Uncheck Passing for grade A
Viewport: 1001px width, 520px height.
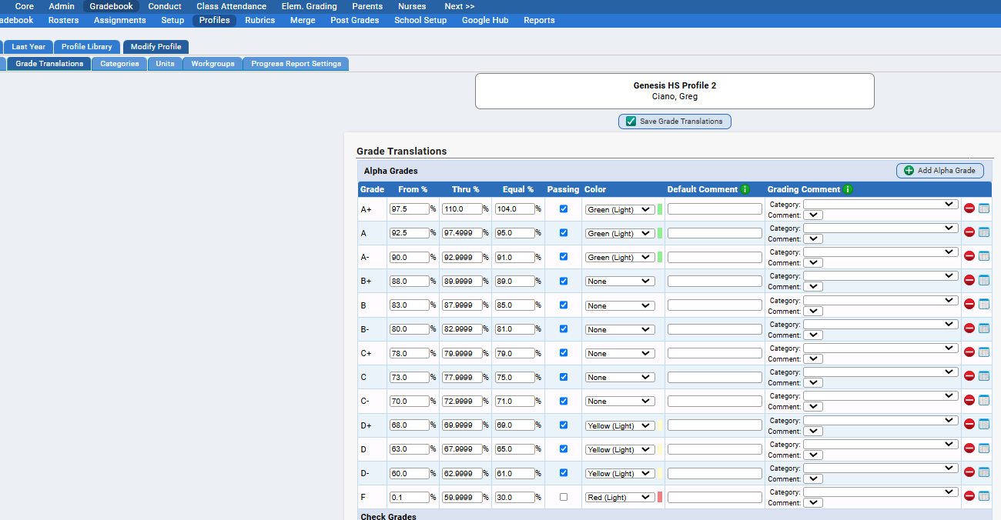(564, 232)
